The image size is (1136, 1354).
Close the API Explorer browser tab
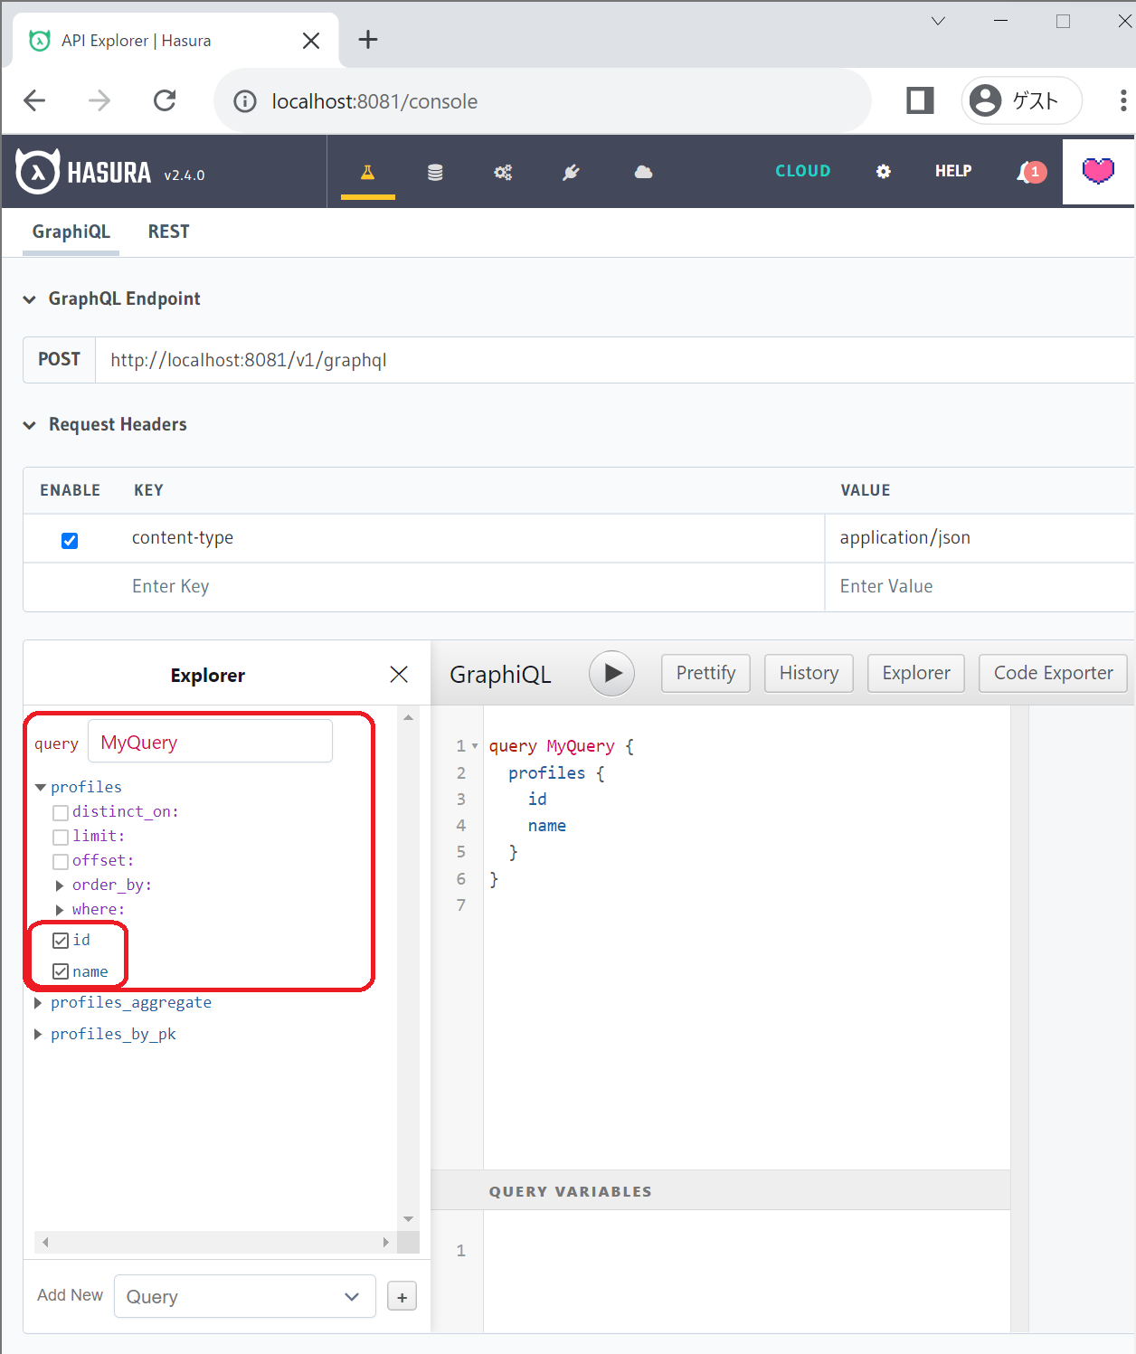[x=311, y=41]
